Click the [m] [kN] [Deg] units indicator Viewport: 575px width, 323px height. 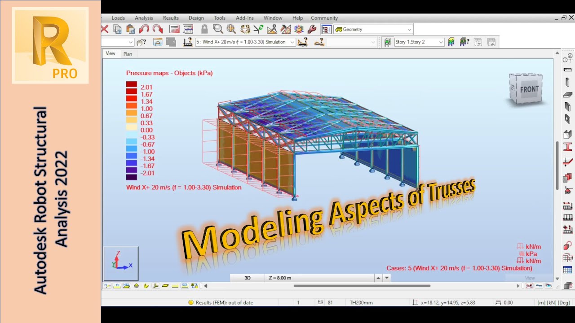[554, 303]
